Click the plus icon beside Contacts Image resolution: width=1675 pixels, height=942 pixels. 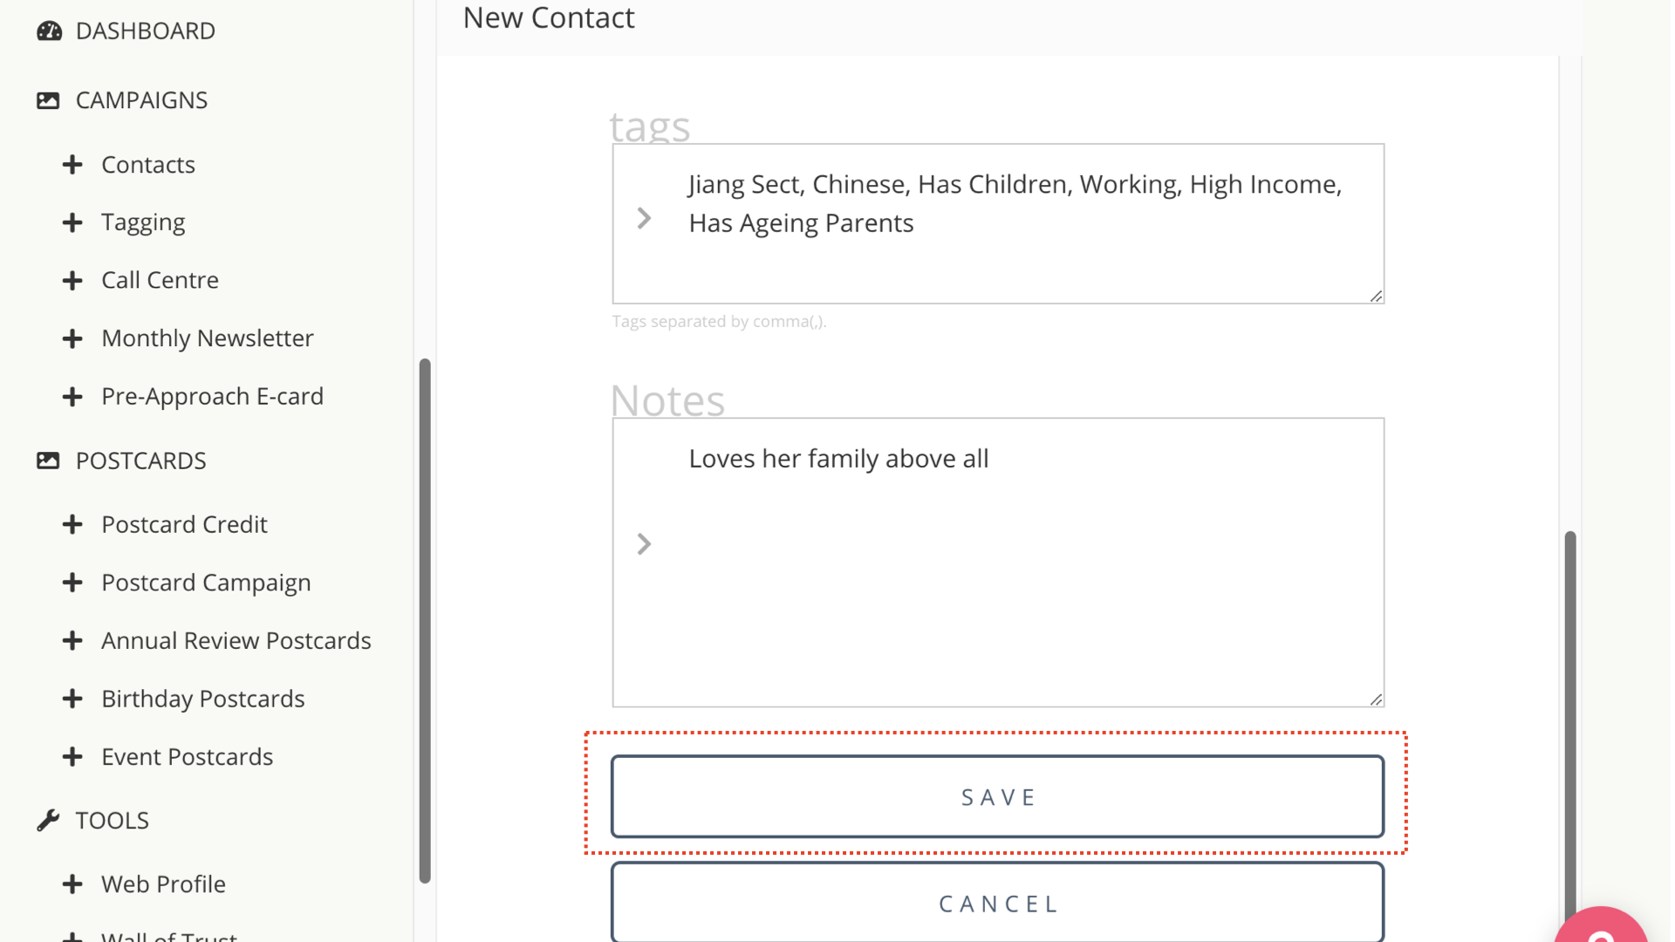72,165
